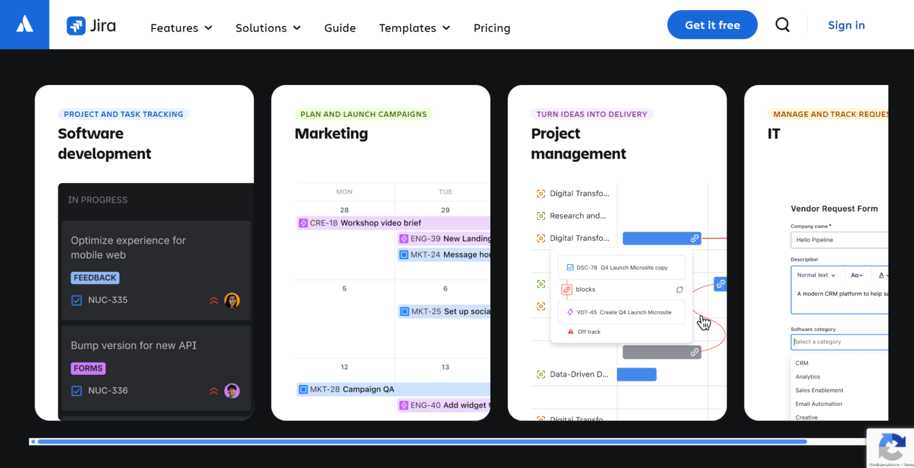Open the Normal text style dropdown
Image resolution: width=914 pixels, height=468 pixels.
pos(816,275)
